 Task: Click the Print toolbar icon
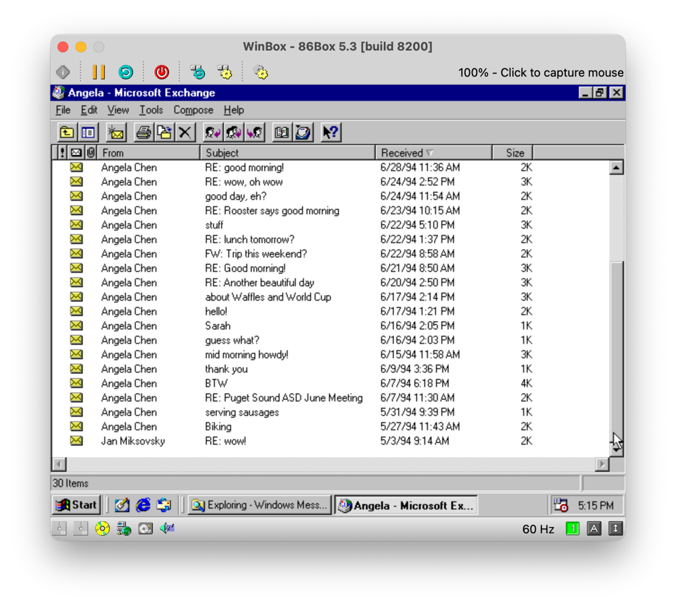(x=143, y=133)
